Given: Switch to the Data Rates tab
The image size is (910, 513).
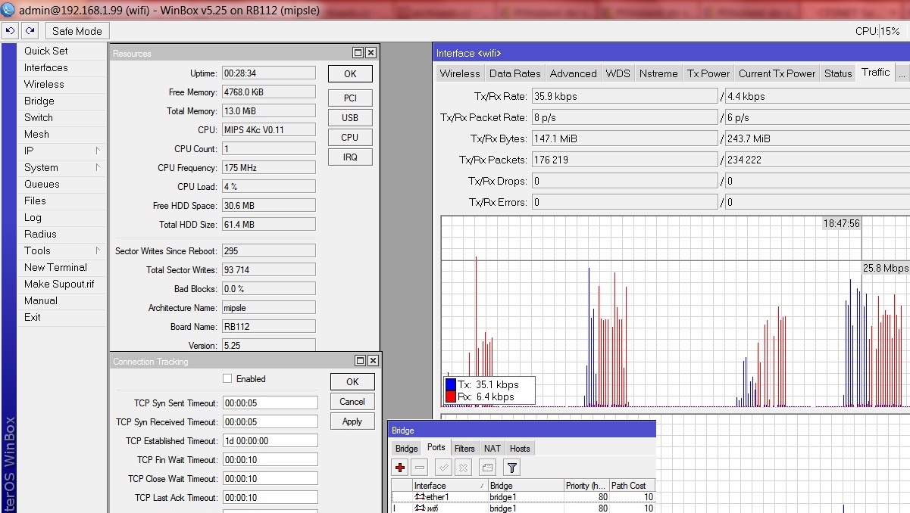Looking at the screenshot, I should 515,73.
